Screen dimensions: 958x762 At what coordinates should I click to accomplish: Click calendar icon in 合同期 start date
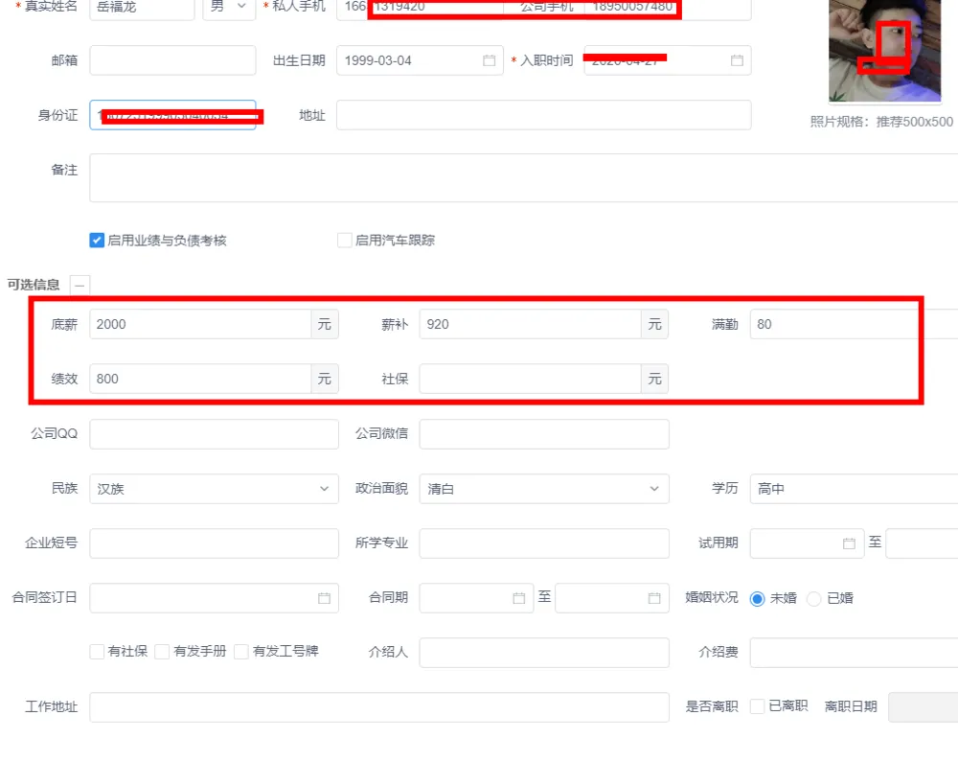click(x=519, y=598)
